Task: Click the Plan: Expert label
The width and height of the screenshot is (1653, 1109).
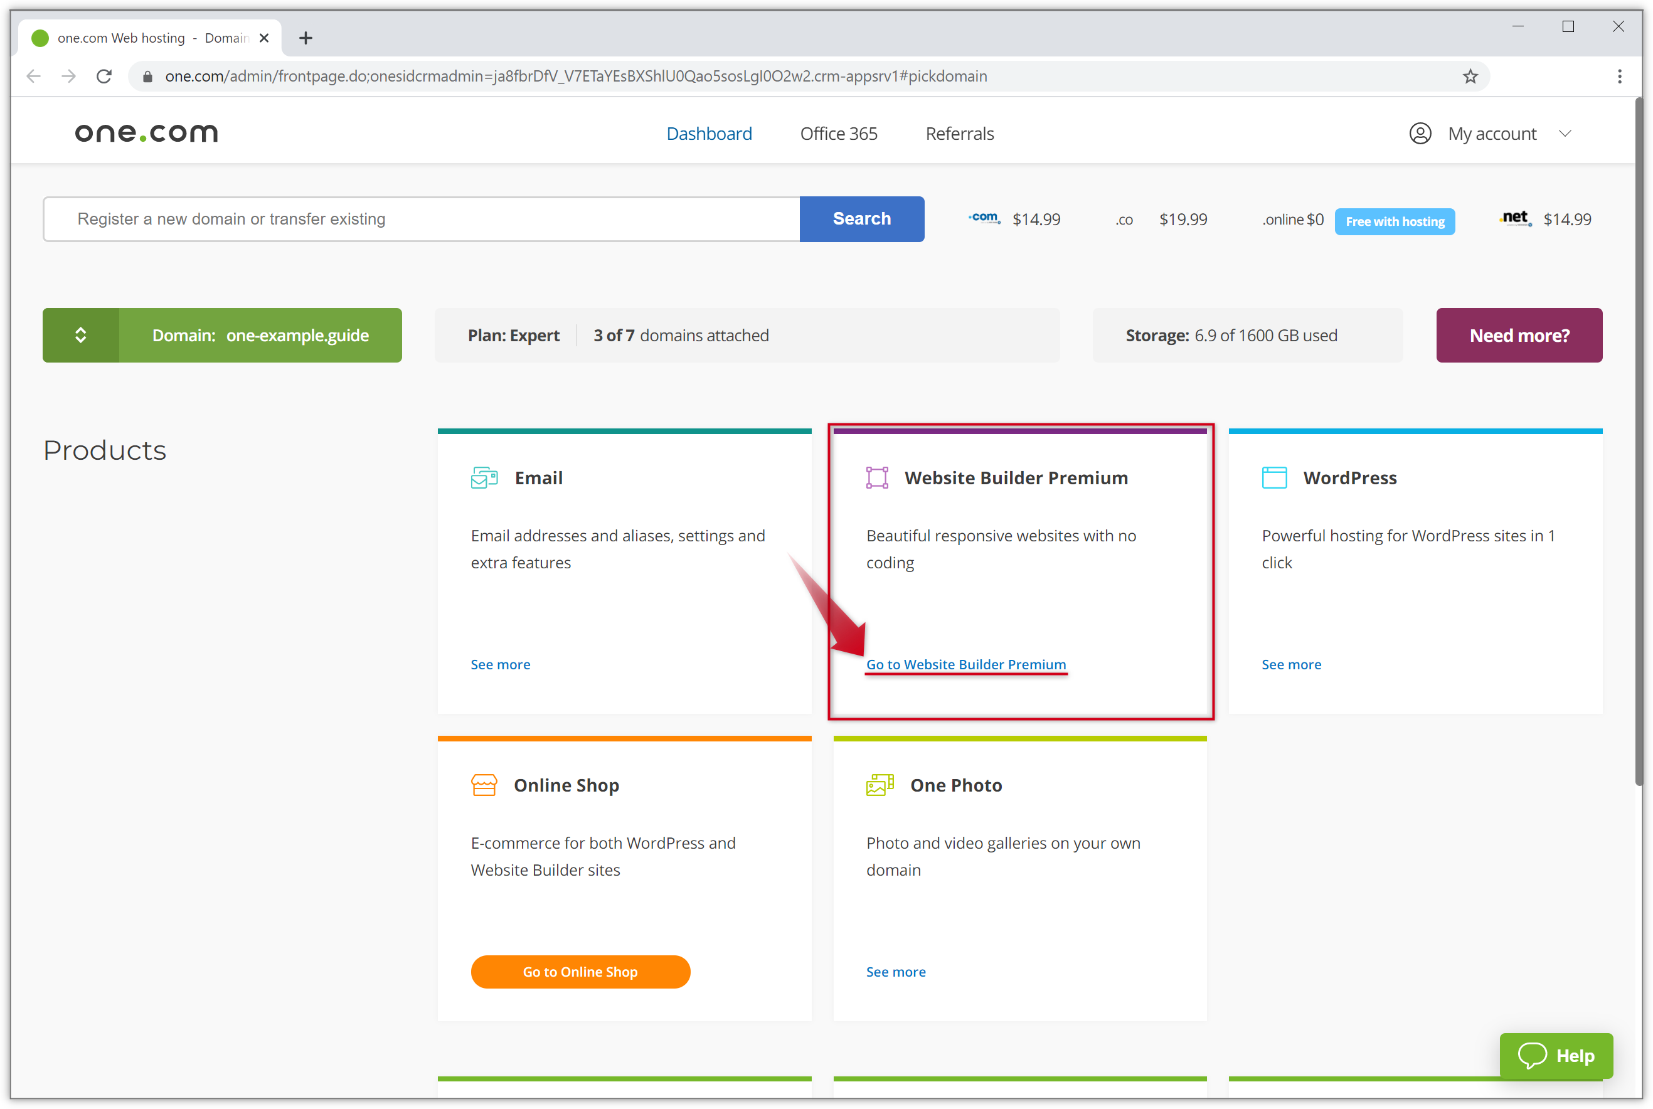Action: 514,335
